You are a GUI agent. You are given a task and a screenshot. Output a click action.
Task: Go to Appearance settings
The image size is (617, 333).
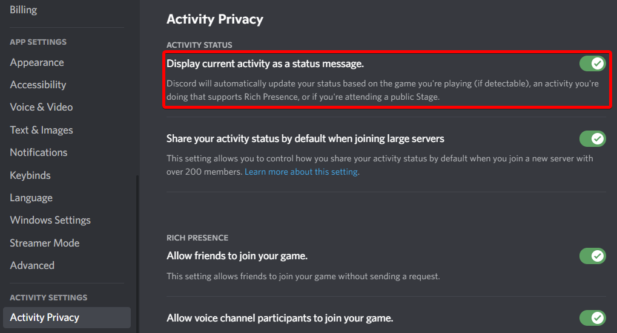coord(37,62)
